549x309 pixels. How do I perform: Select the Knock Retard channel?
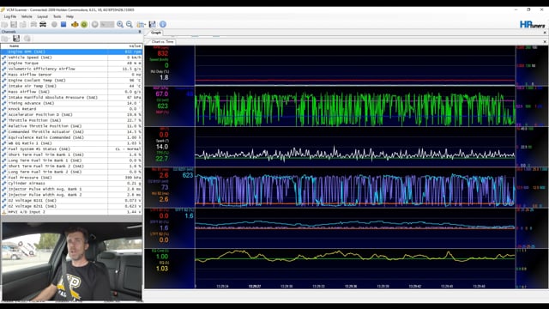tap(71, 109)
